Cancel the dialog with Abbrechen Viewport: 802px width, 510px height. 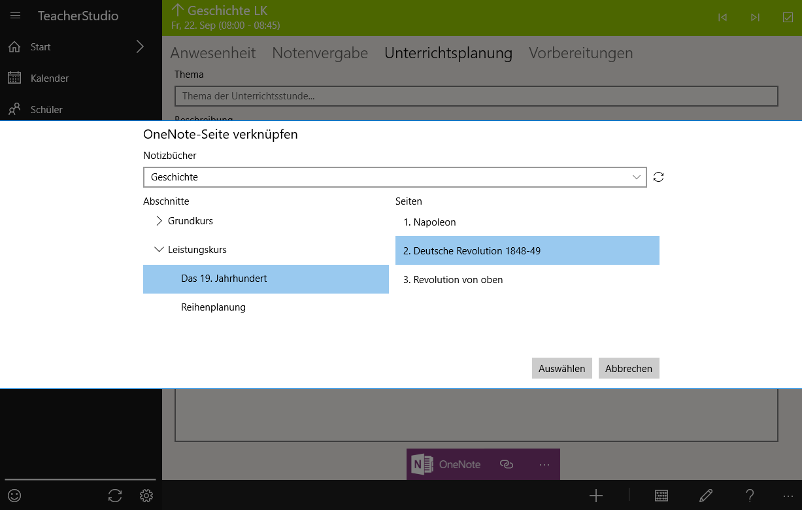click(x=629, y=368)
